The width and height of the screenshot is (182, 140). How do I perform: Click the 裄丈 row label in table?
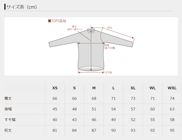8,130
